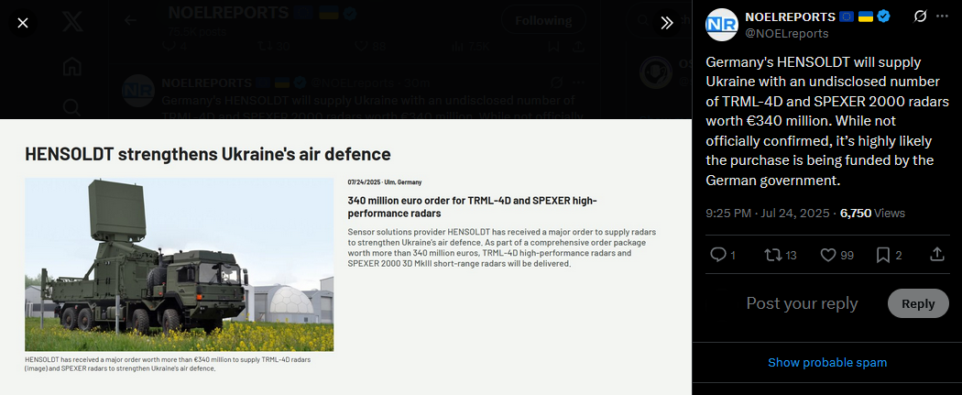The width and height of the screenshot is (962, 395).
Task: Click the Grok explain icon in side panel
Action: coord(920,16)
